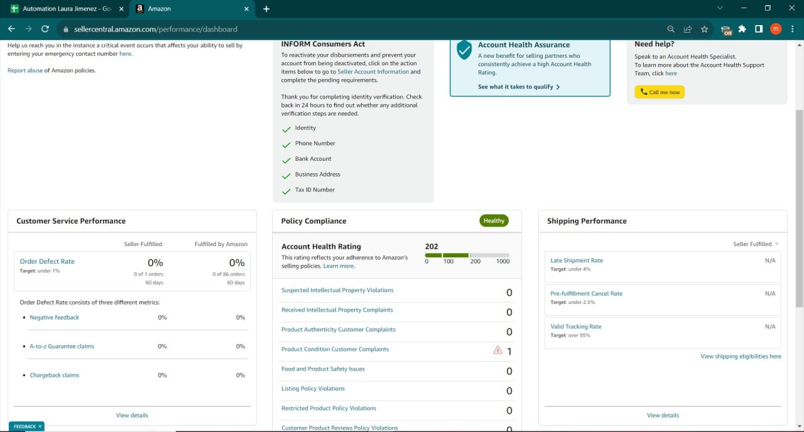Click View shipping eligibilities here
804x432 pixels.
741,357
